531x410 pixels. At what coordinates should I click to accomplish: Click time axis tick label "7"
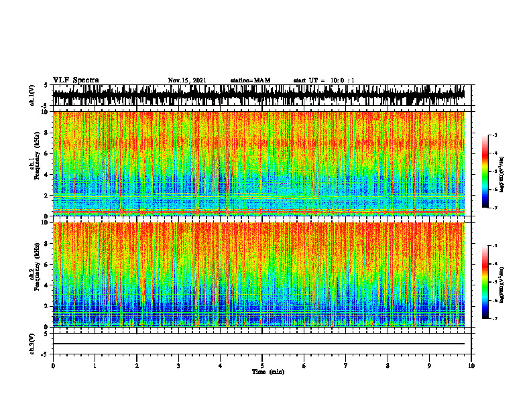(x=346, y=366)
